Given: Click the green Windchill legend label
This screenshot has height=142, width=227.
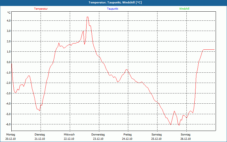Looking at the screenshot, I should point(184,9).
